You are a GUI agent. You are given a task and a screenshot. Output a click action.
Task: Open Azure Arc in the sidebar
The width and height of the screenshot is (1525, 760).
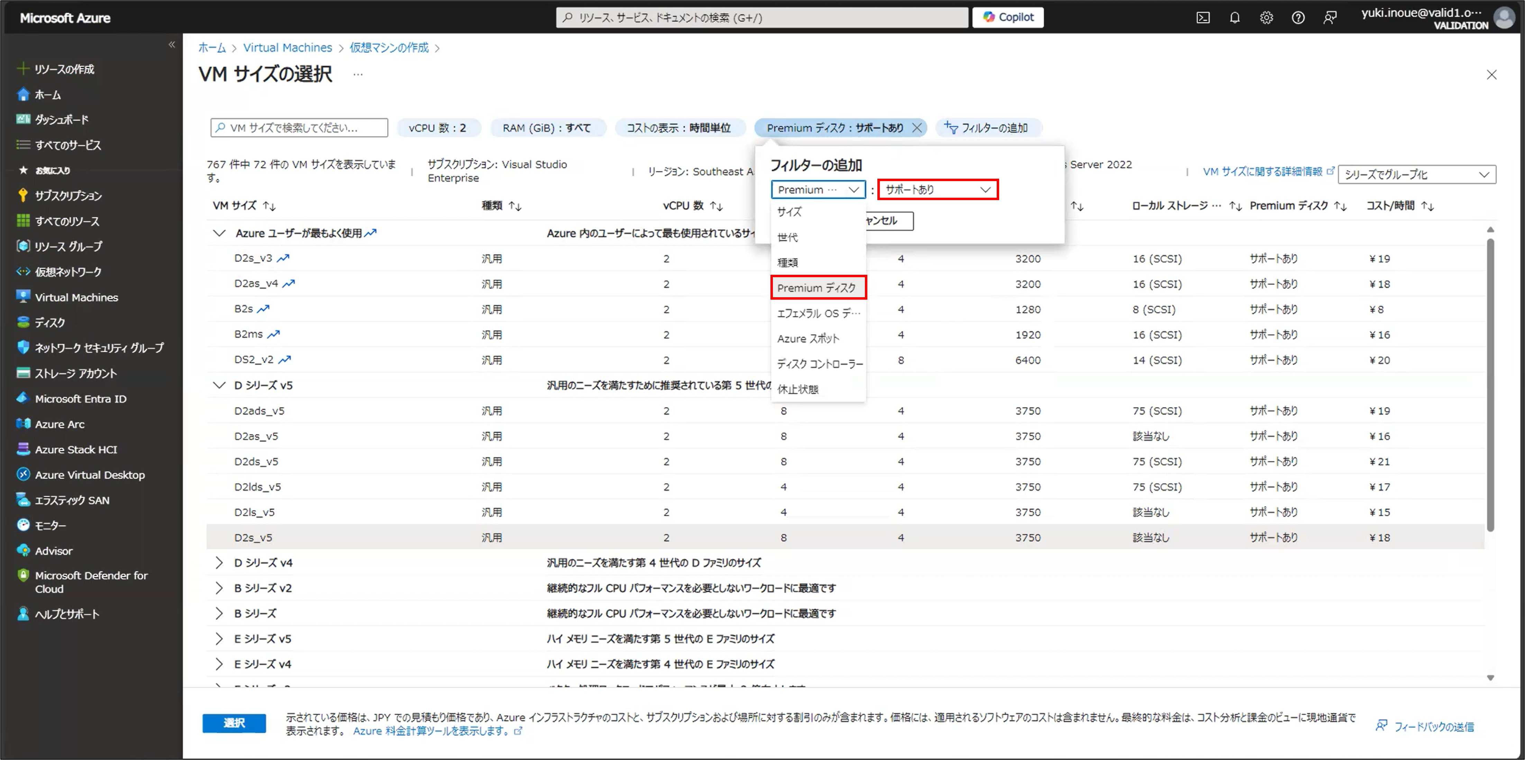(59, 424)
